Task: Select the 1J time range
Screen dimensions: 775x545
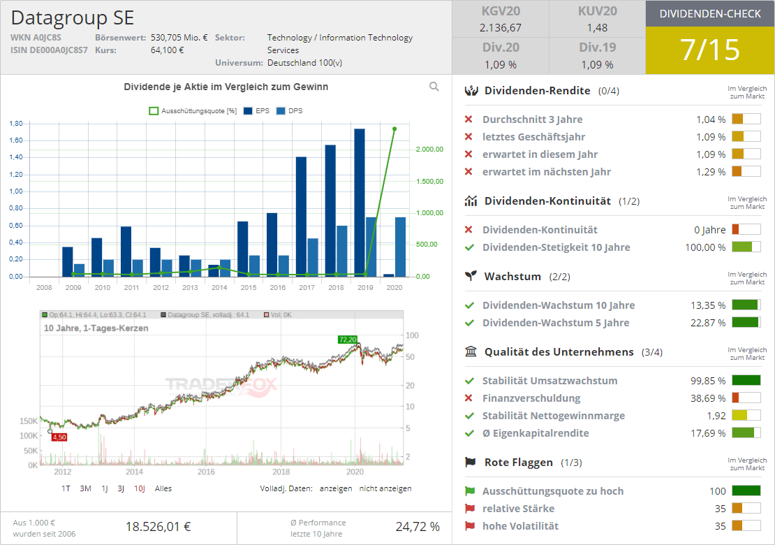Action: [105, 488]
